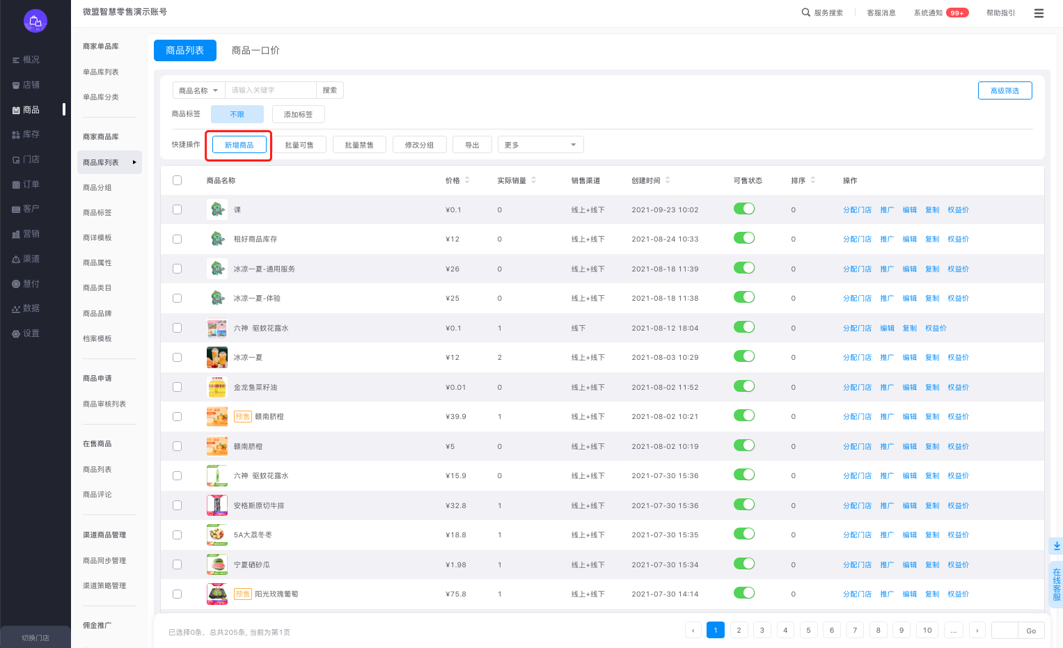Open the 慧付 payment sidebar icon

(16, 284)
